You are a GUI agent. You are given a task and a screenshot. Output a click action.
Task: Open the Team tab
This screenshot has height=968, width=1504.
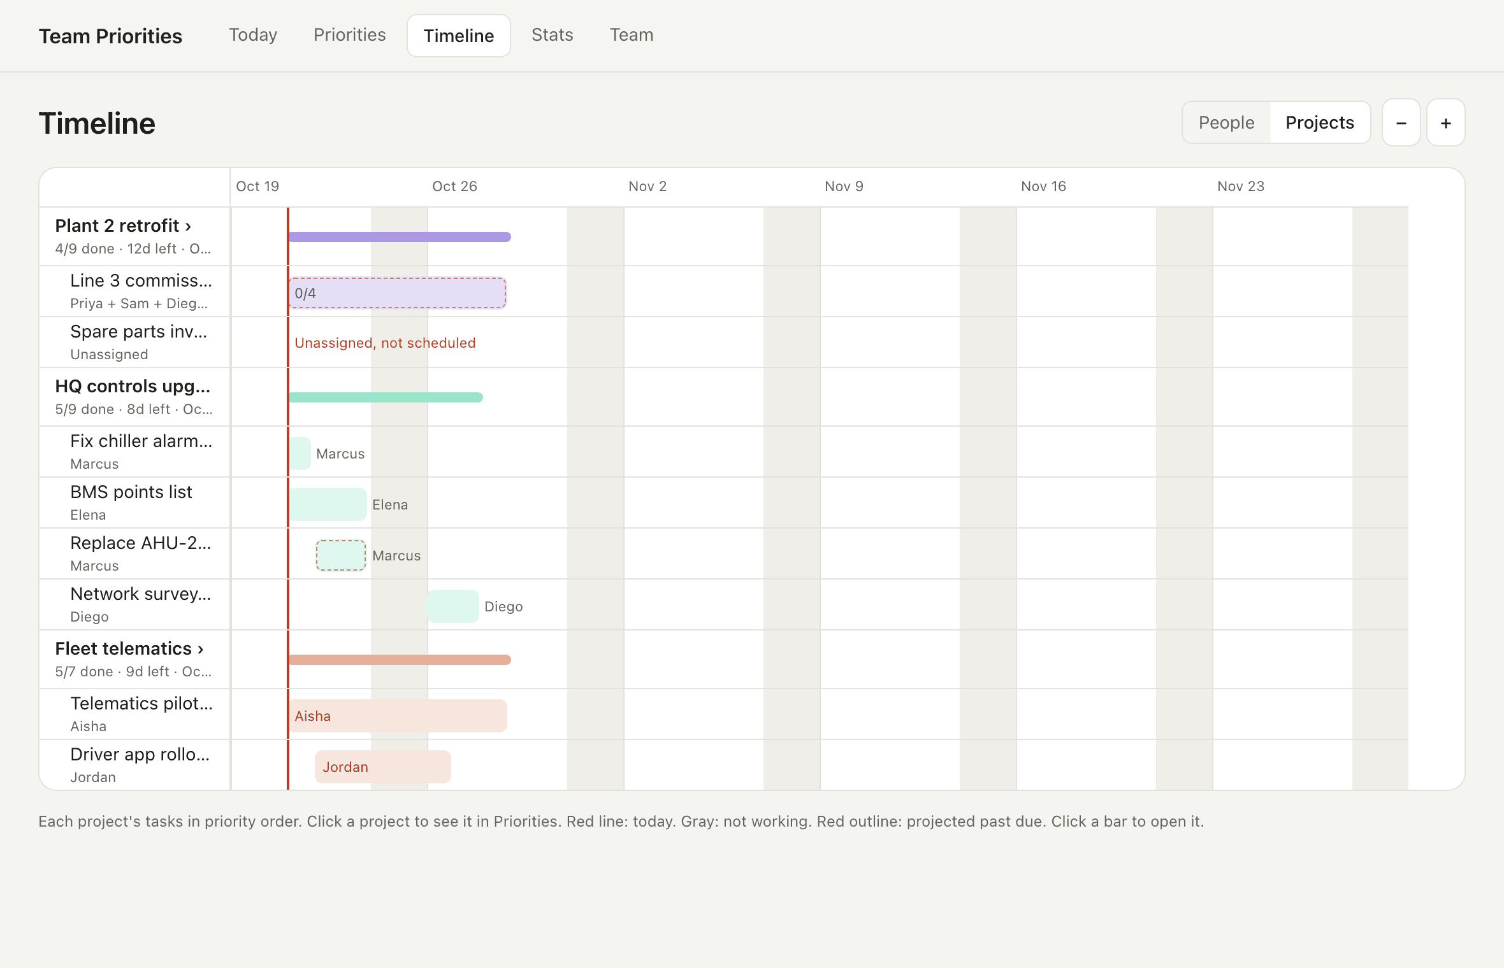point(631,35)
